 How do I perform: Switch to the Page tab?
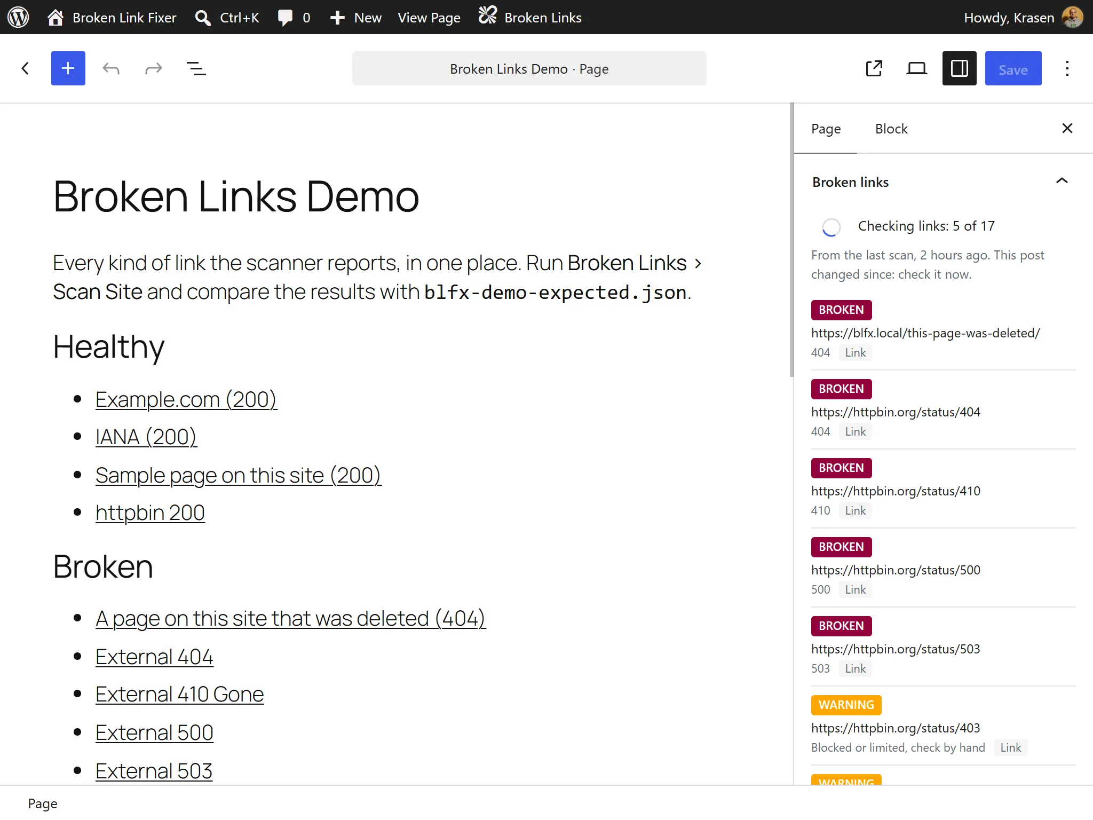(826, 129)
